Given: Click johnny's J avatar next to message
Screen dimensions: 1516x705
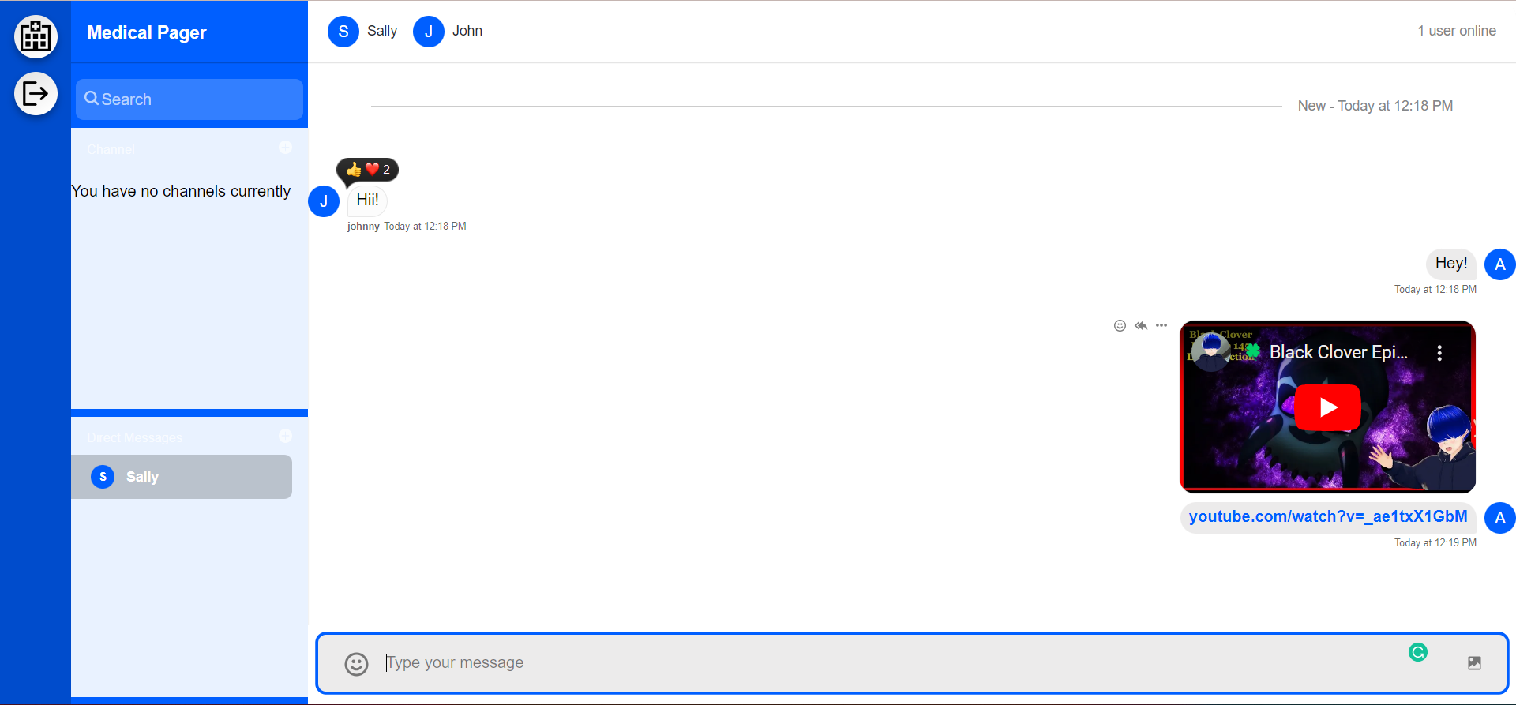Looking at the screenshot, I should pos(324,201).
